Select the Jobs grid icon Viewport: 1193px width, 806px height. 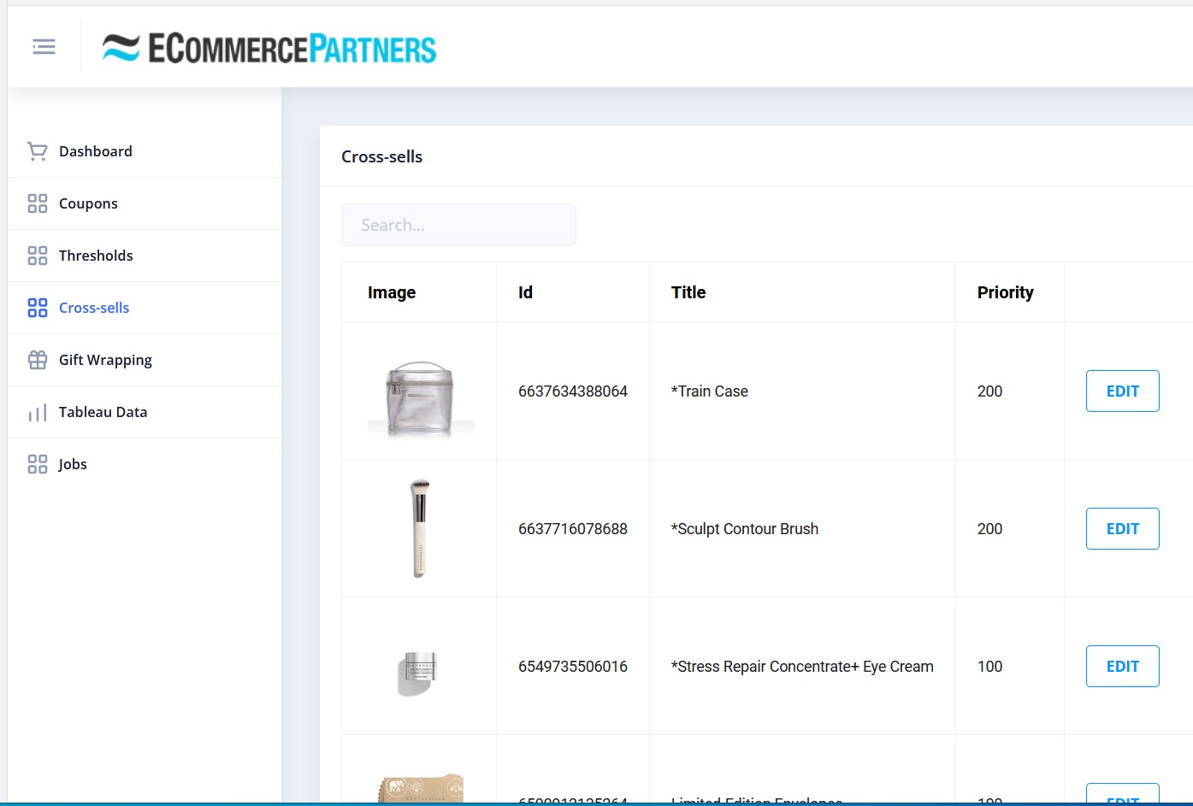[x=37, y=463]
